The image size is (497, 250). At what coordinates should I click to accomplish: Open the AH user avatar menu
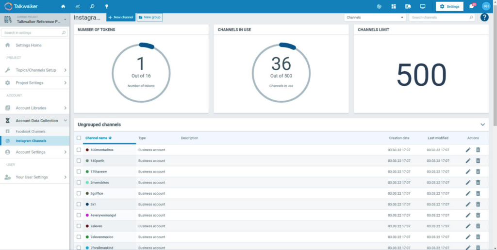pyautogui.click(x=486, y=6)
